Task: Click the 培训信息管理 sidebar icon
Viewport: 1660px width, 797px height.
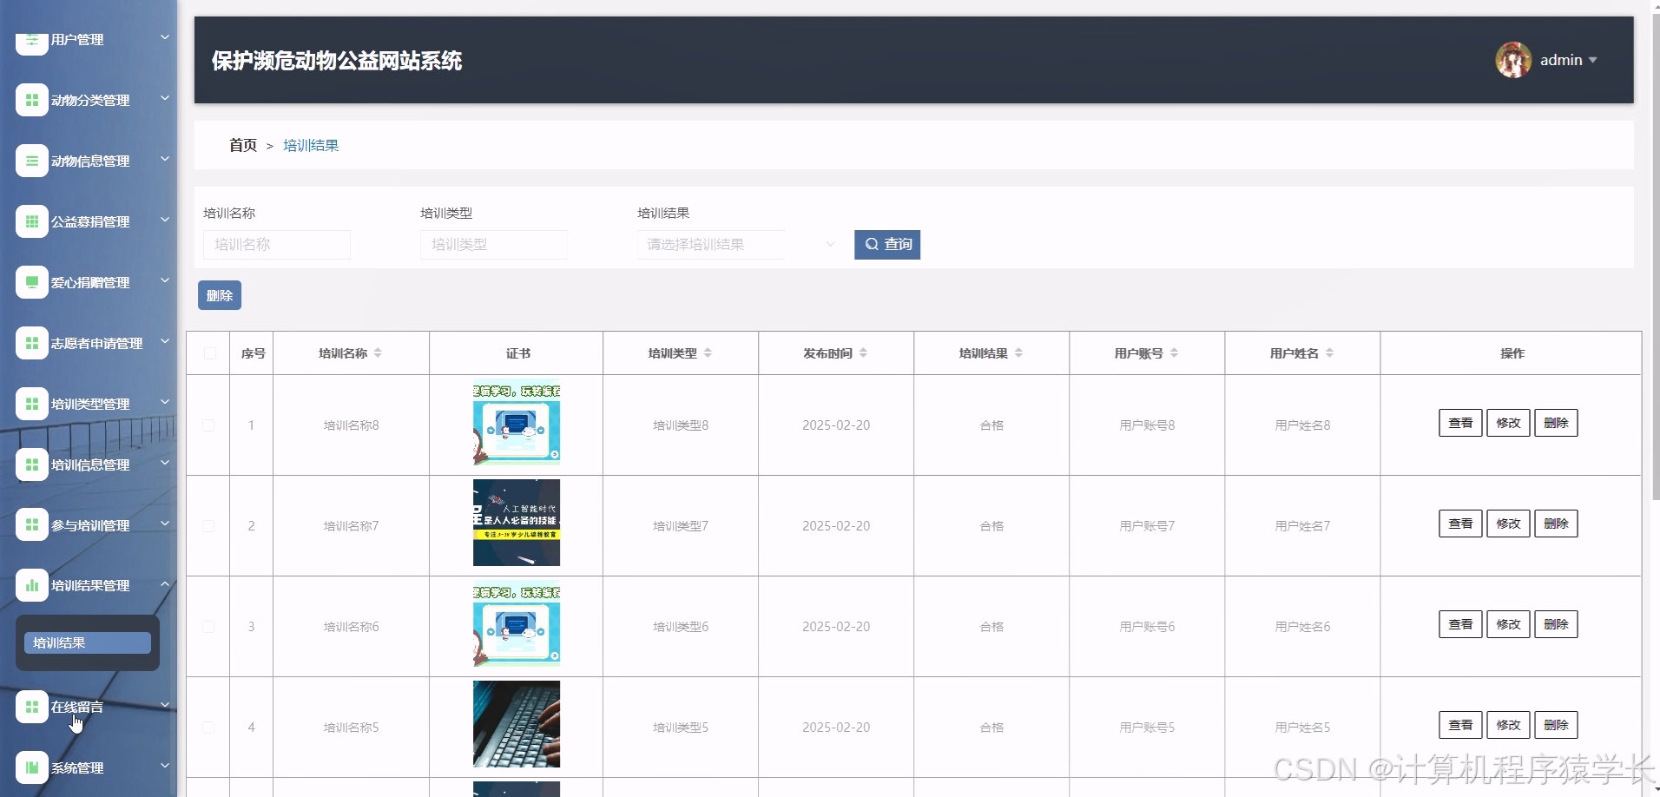Action: pos(32,464)
